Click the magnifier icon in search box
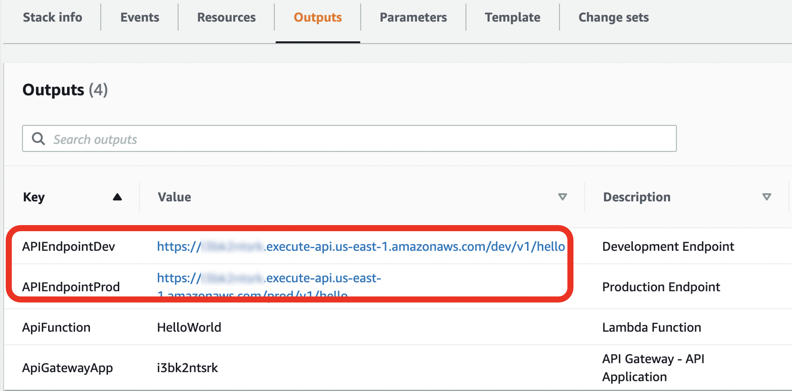 (x=38, y=139)
